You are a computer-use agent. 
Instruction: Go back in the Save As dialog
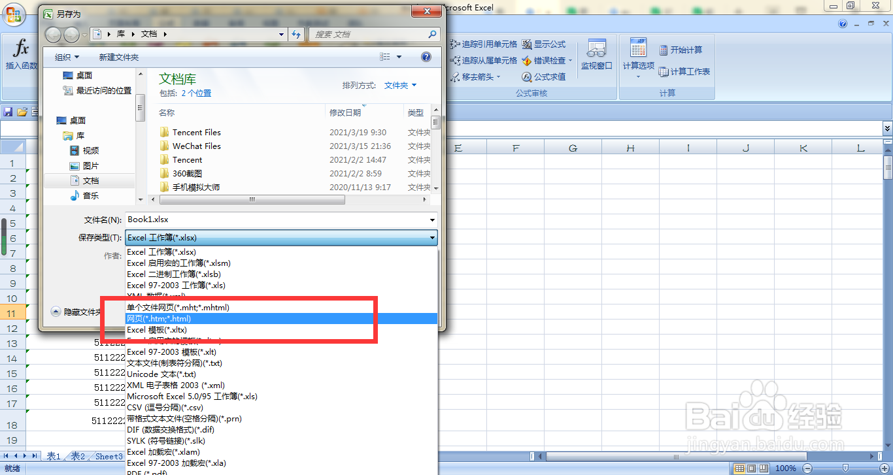pos(54,34)
